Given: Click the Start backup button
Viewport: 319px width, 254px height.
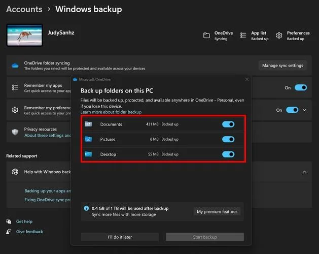Looking at the screenshot, I should 205,237.
